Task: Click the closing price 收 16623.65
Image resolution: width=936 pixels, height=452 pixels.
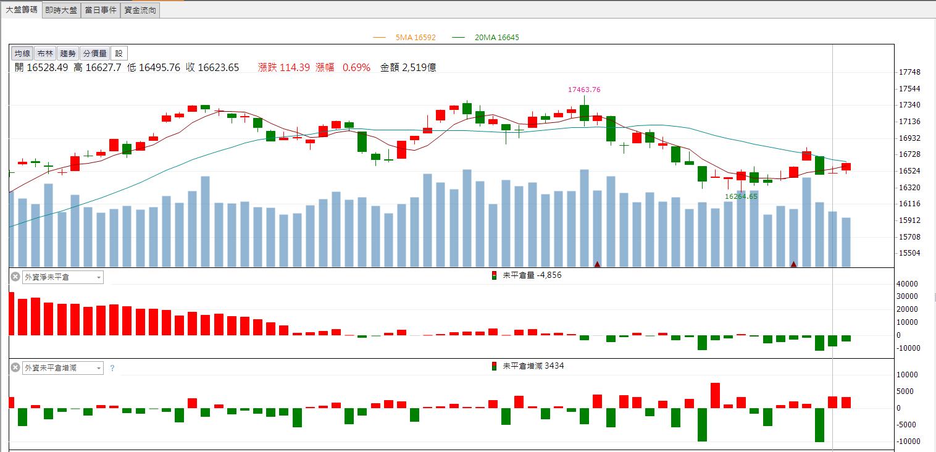Action: (212, 68)
